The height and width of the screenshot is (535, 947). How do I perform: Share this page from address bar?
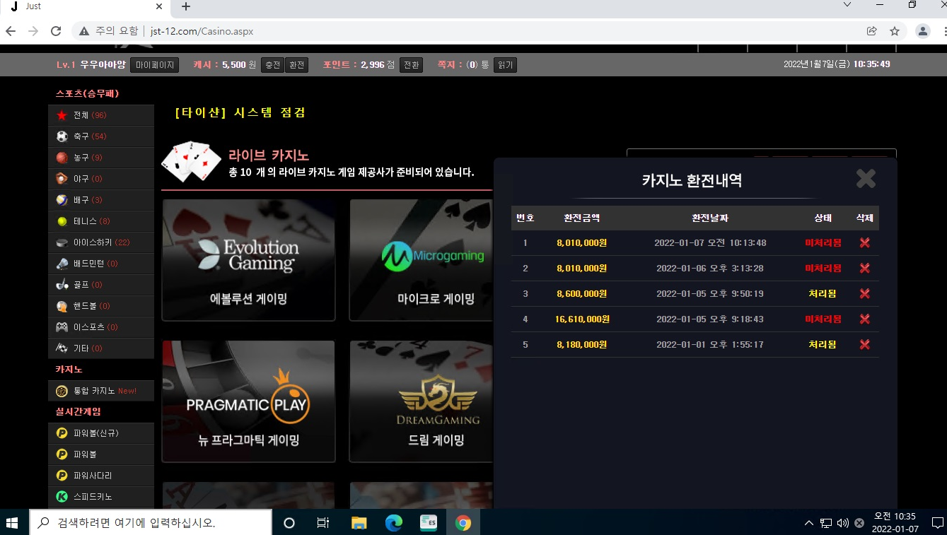click(872, 31)
